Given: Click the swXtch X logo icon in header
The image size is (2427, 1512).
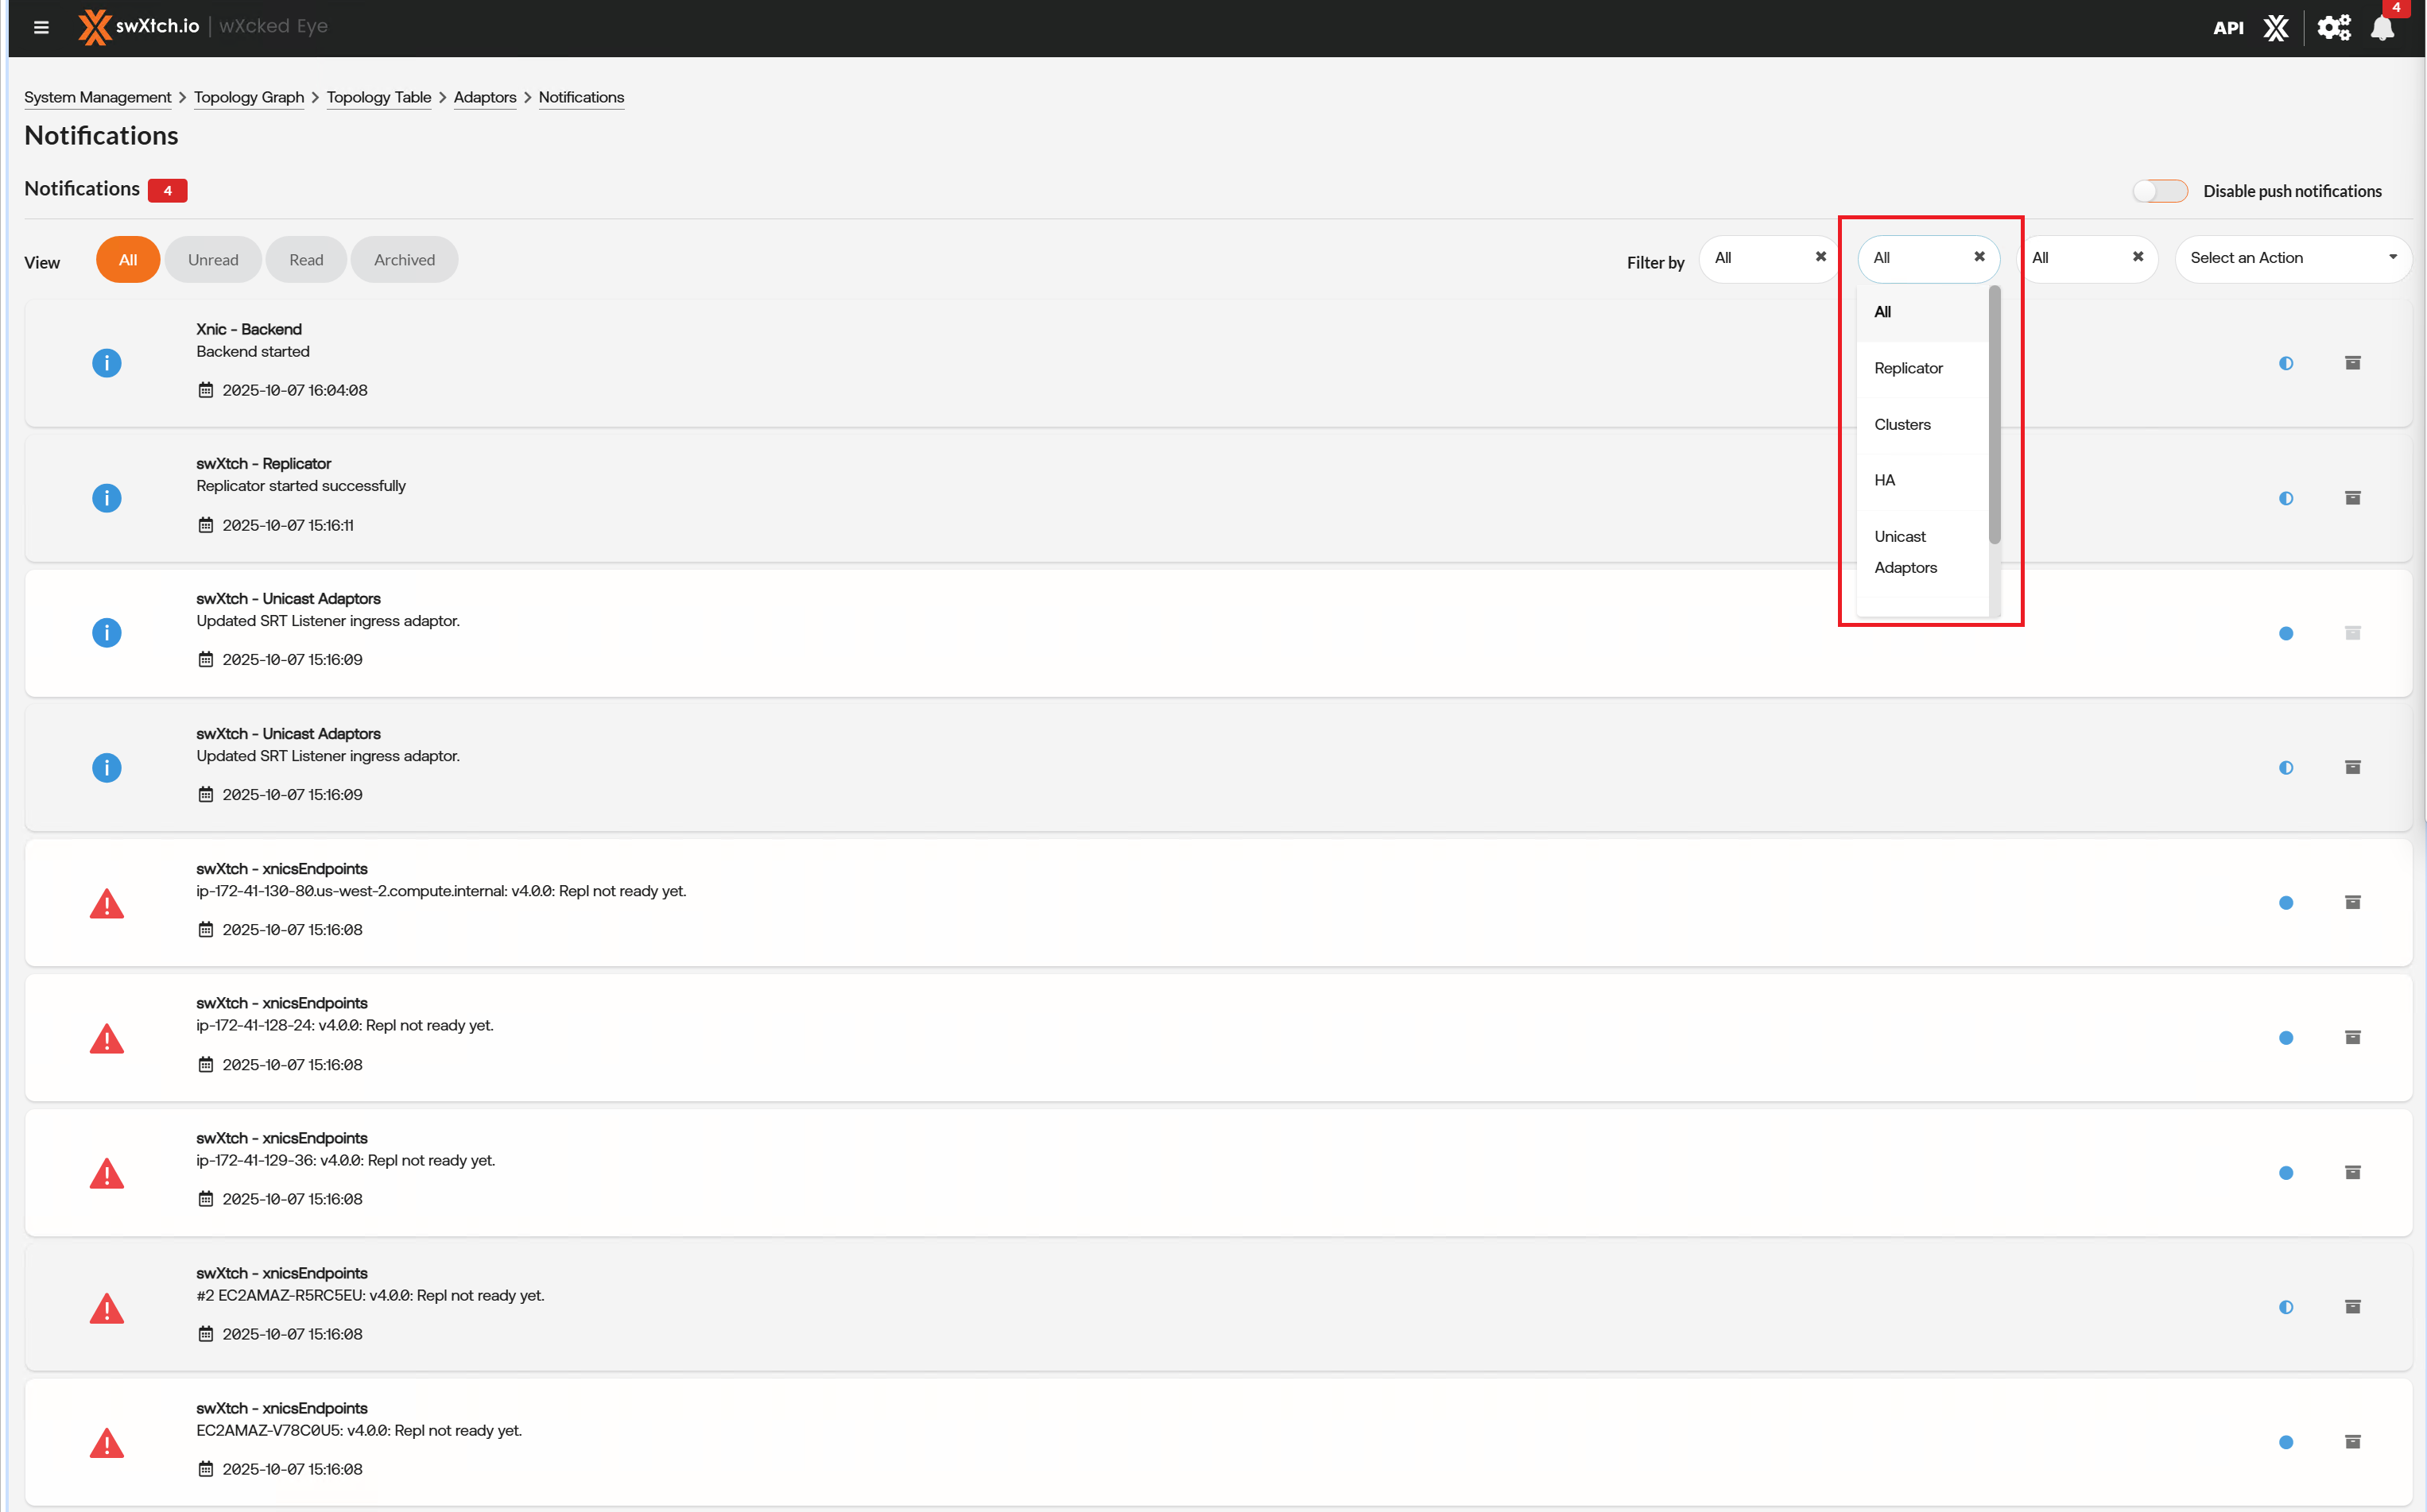Looking at the screenshot, I should (2276, 28).
